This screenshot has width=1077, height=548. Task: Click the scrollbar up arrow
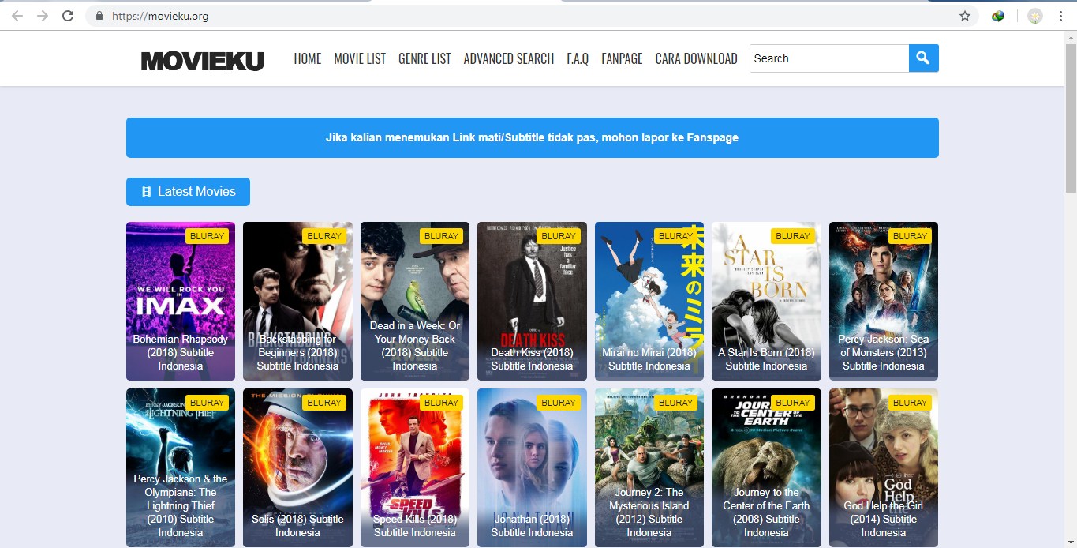pos(1071,37)
